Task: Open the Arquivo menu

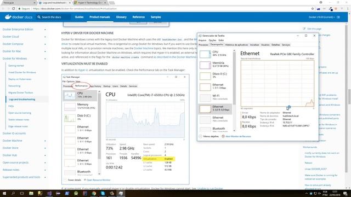Action: pyautogui.click(x=202, y=40)
